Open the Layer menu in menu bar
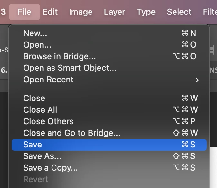This screenshot has width=217, height=188. tap(114, 12)
